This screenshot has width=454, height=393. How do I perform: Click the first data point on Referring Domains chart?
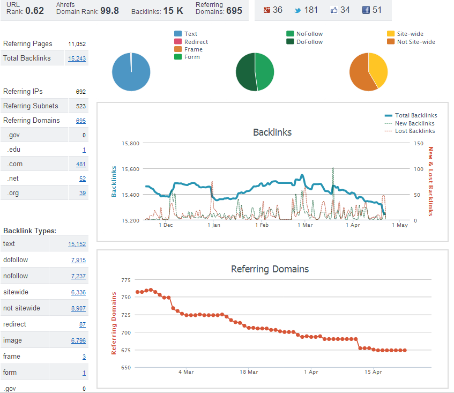[x=138, y=292]
